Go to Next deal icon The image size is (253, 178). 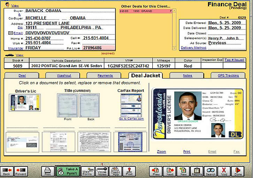point(169,171)
